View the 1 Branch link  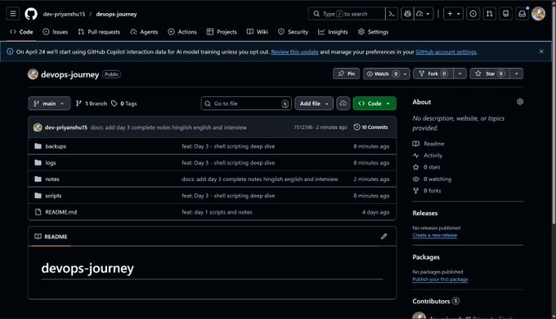[x=92, y=104]
